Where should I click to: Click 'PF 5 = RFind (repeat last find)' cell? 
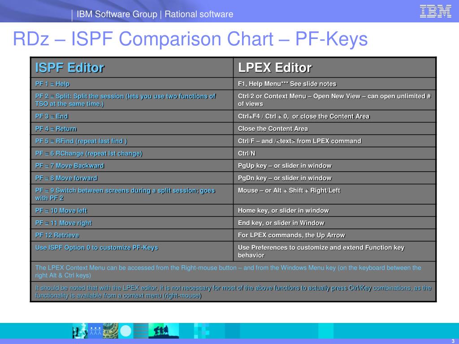point(132,141)
